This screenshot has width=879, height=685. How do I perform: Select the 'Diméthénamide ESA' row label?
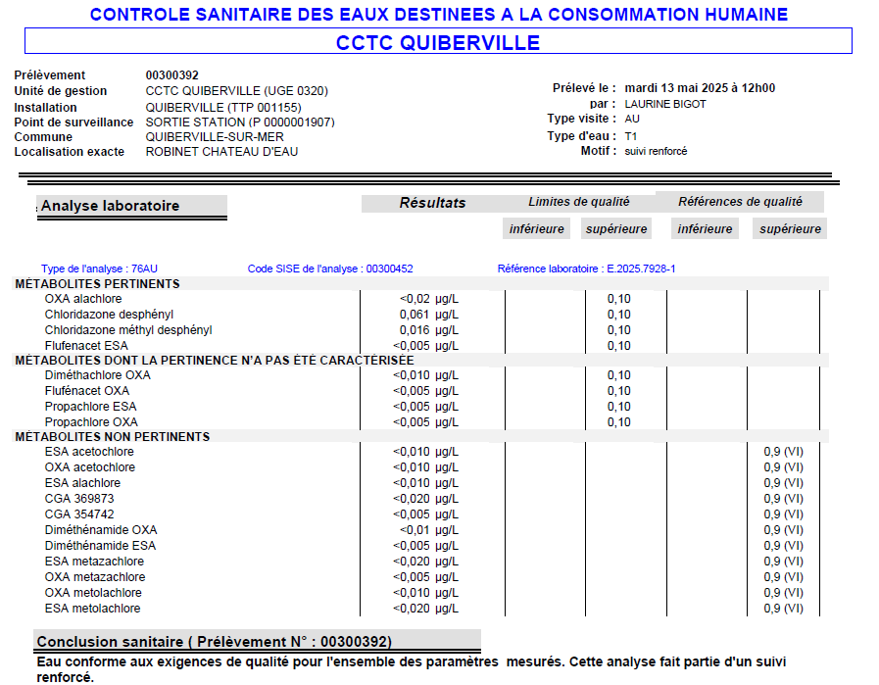coord(100,546)
